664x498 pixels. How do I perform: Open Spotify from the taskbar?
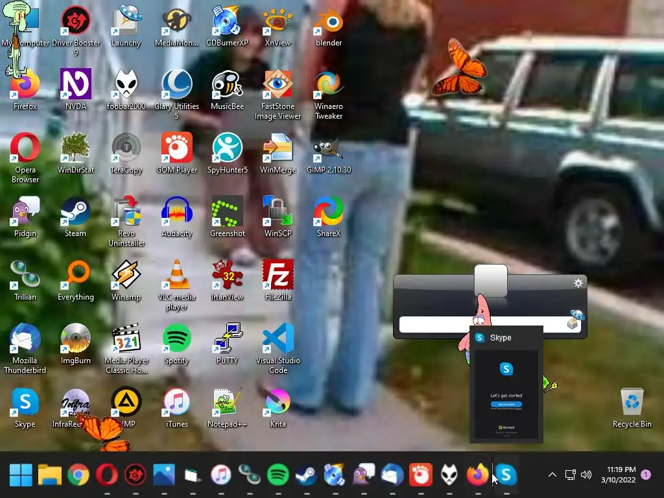pos(278,475)
